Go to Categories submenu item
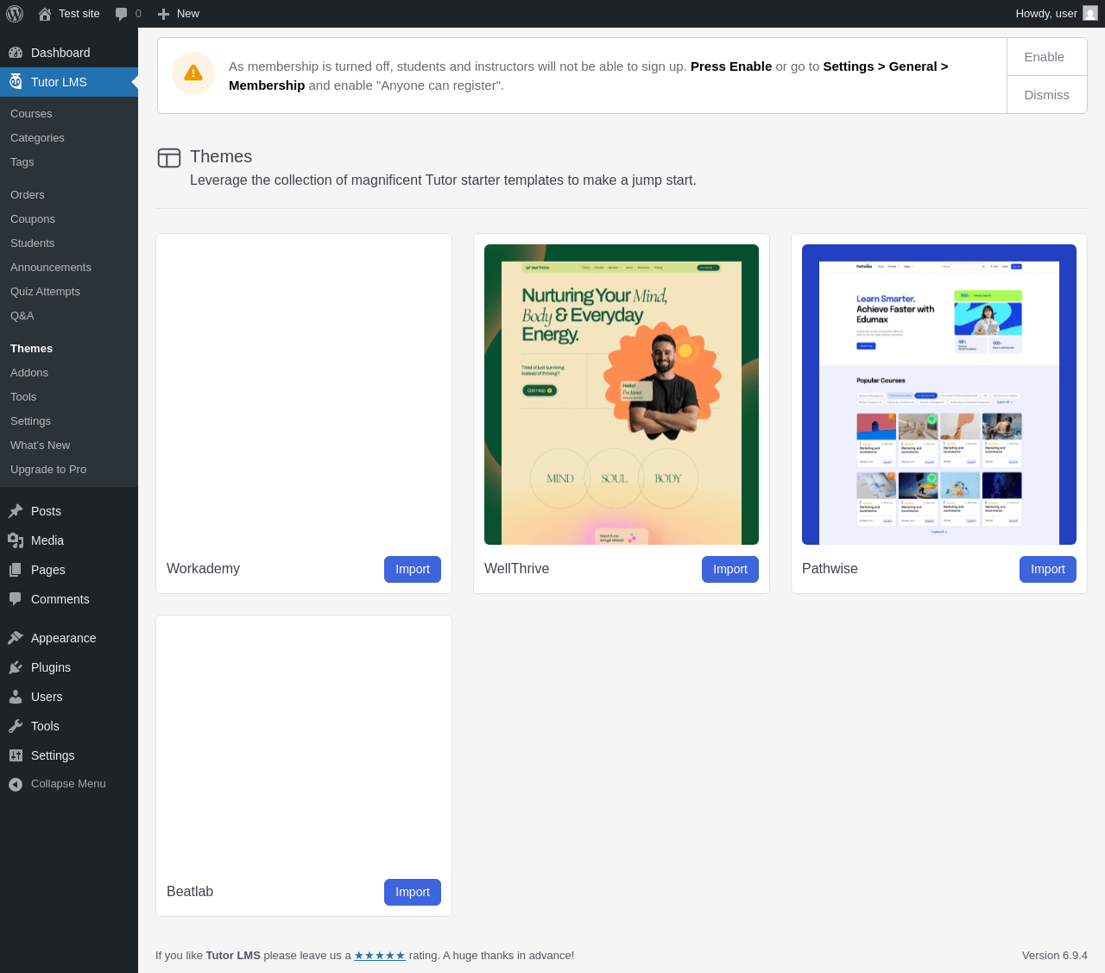 [37, 138]
